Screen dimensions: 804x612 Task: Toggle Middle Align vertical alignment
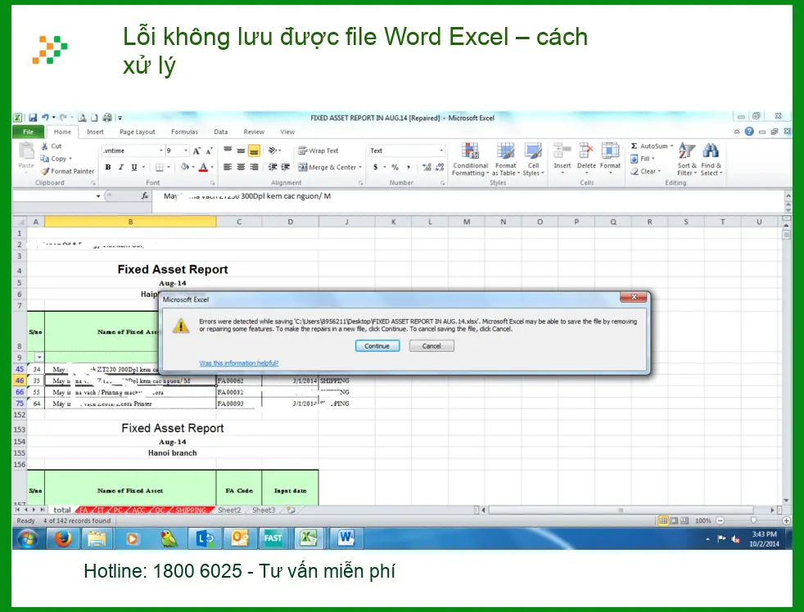coord(241,151)
